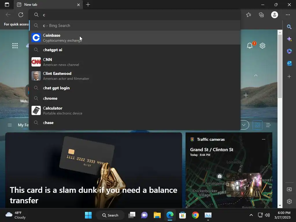Screen dimensions: 296x222
Task: Open the volume speaker tray icon
Action: pyautogui.click(x=267, y=215)
